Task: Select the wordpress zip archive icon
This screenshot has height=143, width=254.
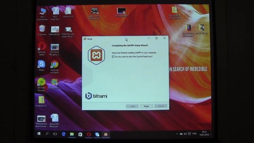Action: pyautogui.click(x=41, y=101)
